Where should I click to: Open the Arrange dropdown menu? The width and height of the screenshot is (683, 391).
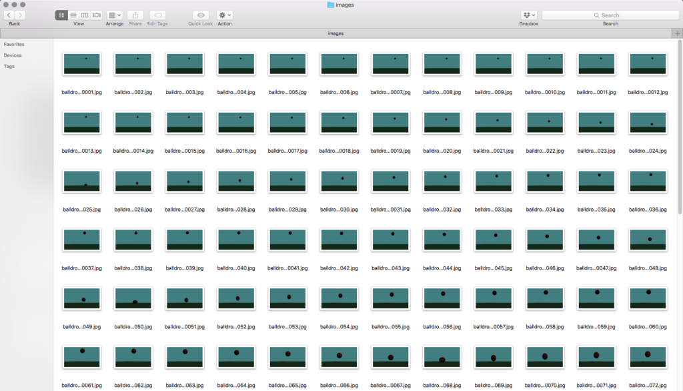(115, 15)
